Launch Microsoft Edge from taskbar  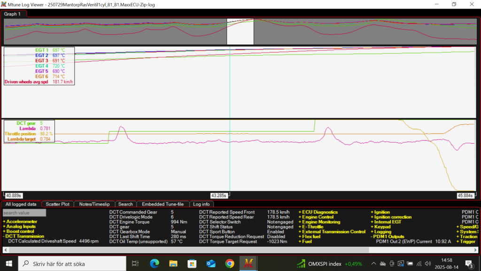154,263
